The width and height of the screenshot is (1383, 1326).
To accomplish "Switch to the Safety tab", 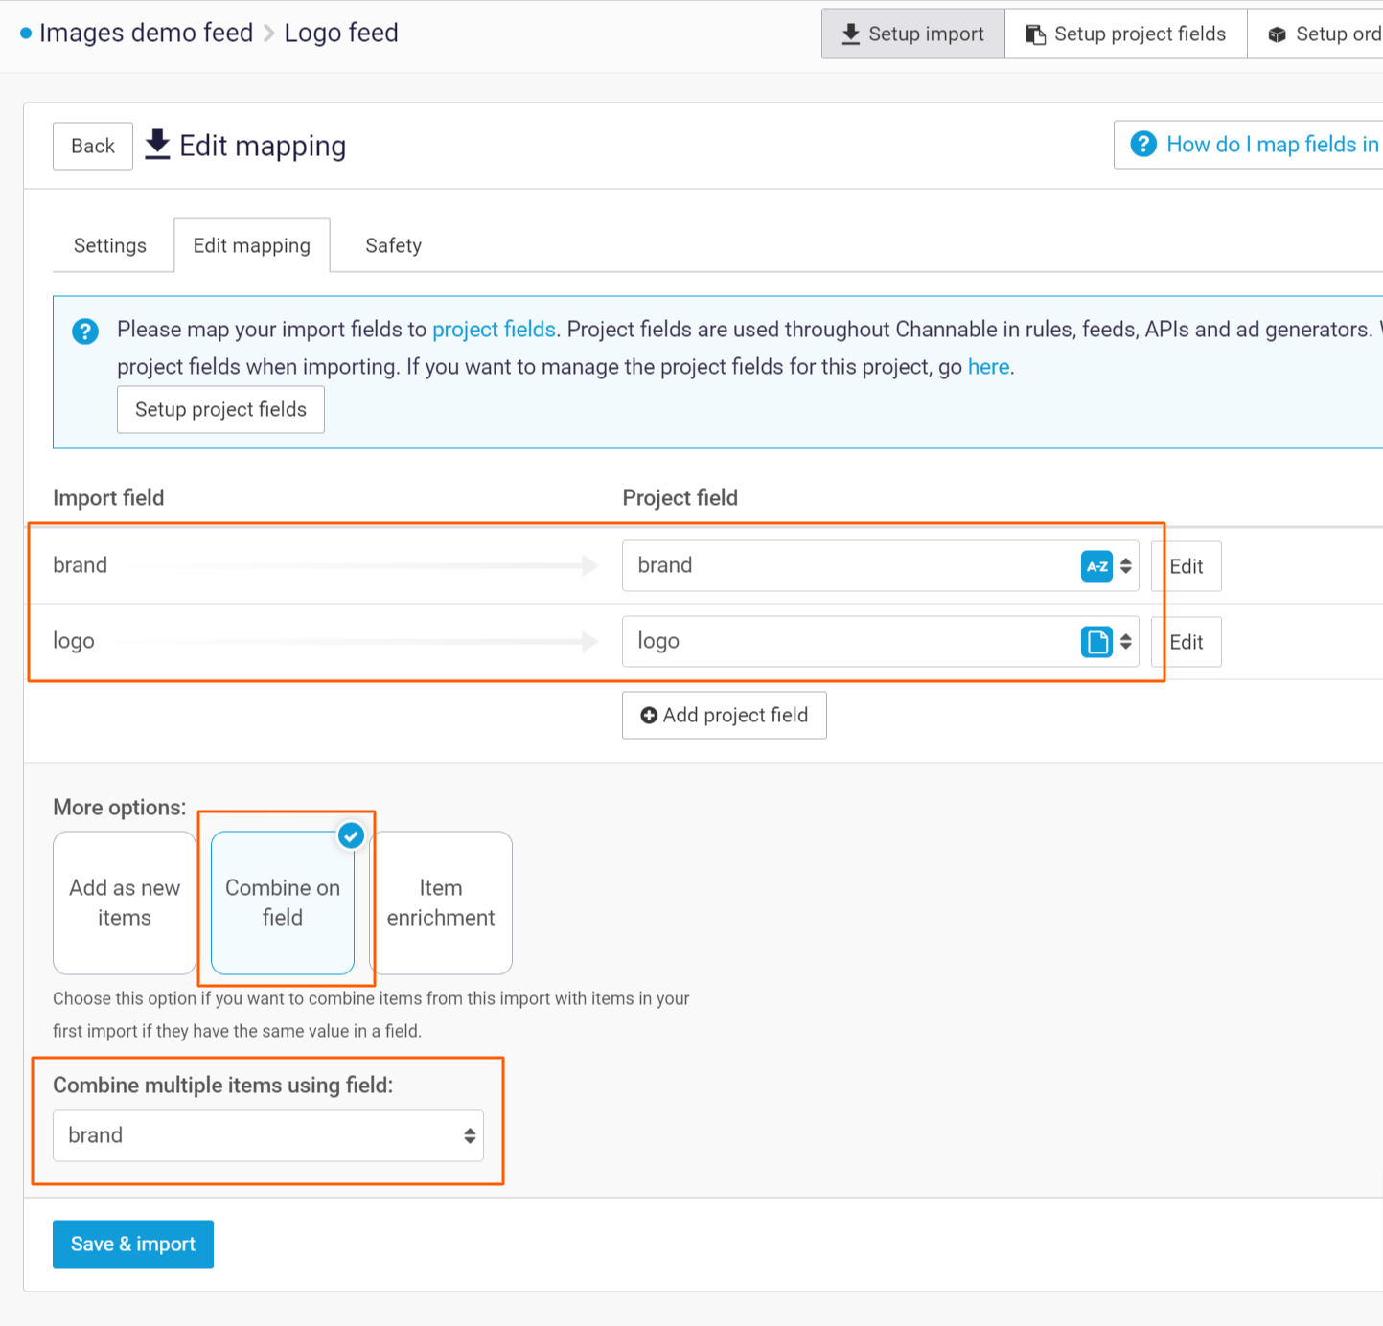I will [393, 245].
